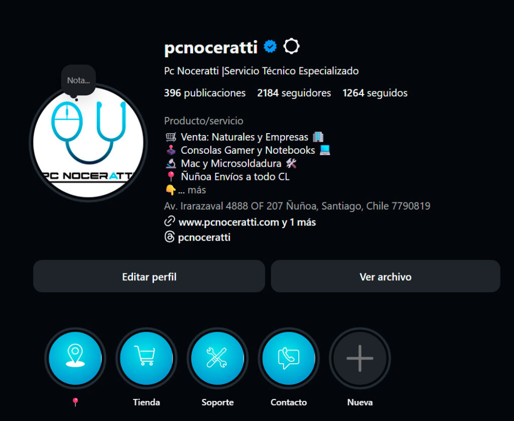
Task: Click the Threads logo icon
Action: (x=170, y=237)
